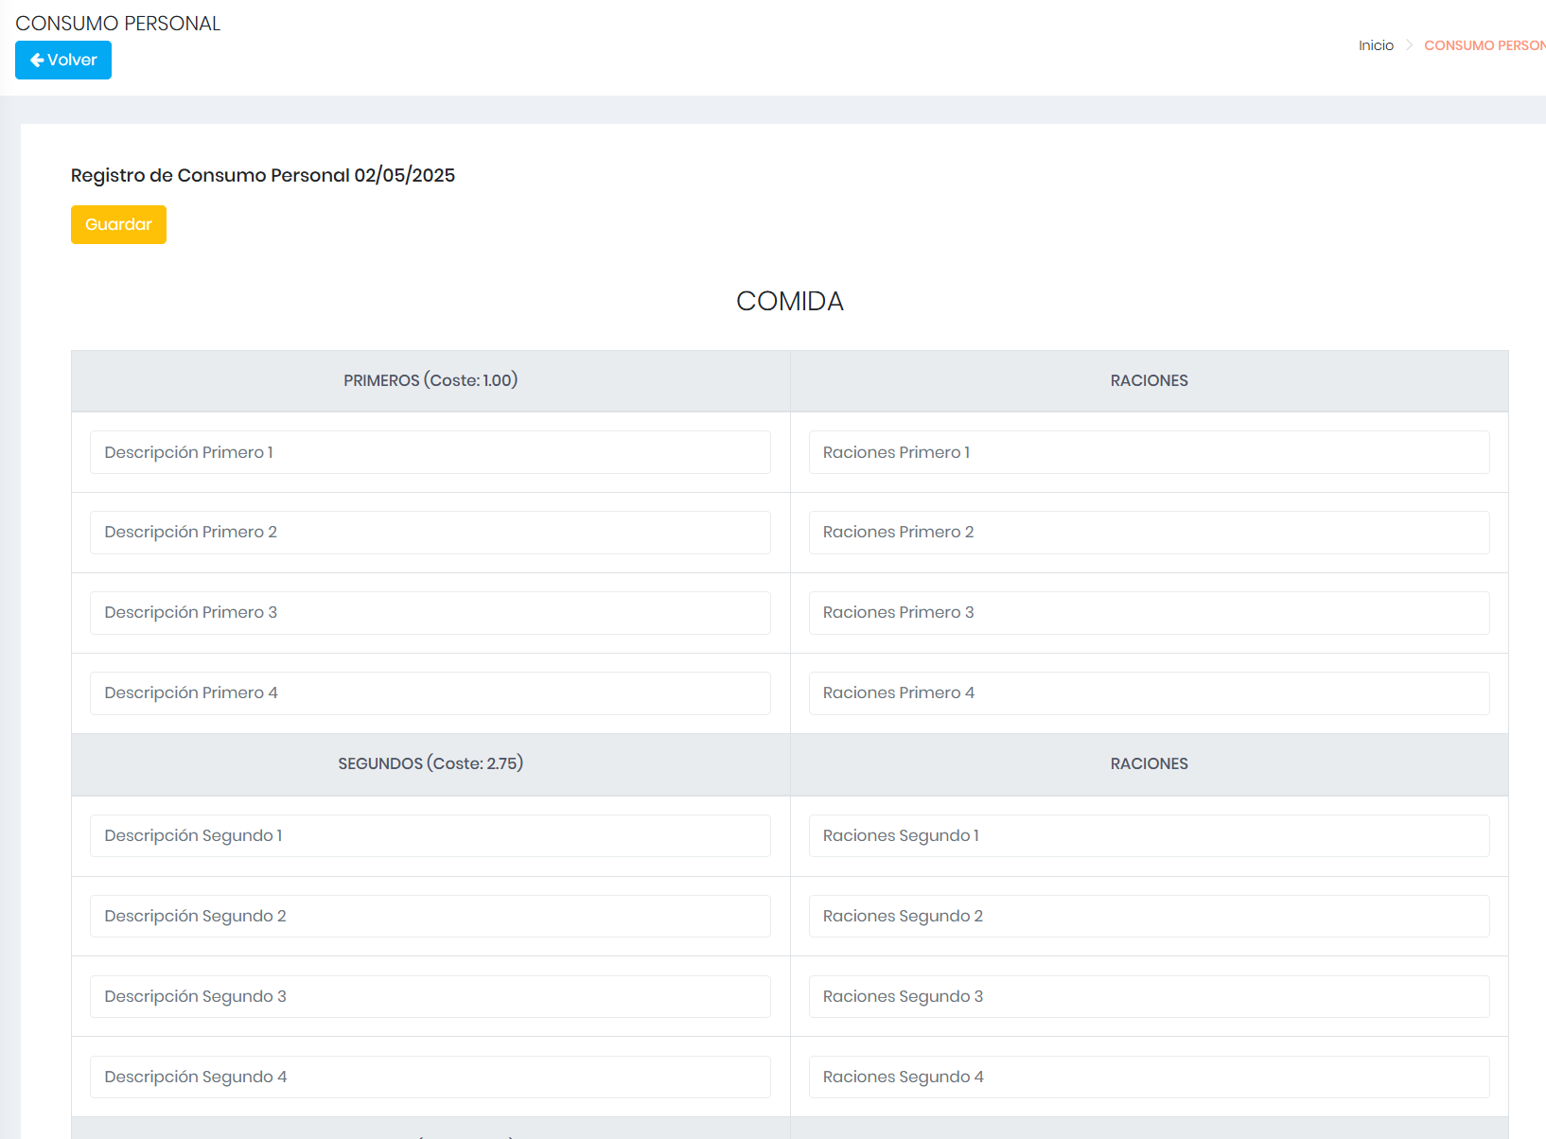Select the Raciones Segundo 3 input

pos(1149,997)
